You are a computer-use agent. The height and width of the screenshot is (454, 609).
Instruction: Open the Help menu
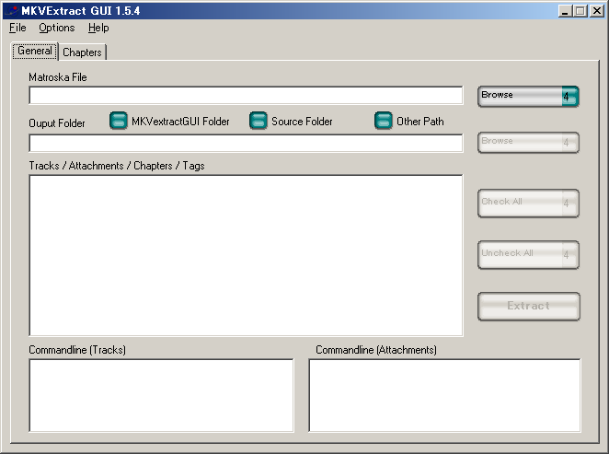[98, 28]
